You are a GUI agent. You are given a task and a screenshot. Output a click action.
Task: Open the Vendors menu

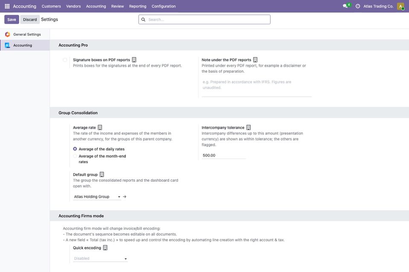tap(73, 6)
